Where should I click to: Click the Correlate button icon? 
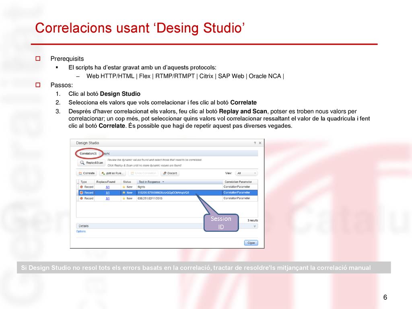[x=80, y=173]
